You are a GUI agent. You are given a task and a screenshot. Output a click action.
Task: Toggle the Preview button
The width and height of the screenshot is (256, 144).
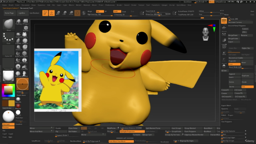pyautogui.click(x=8, y=127)
